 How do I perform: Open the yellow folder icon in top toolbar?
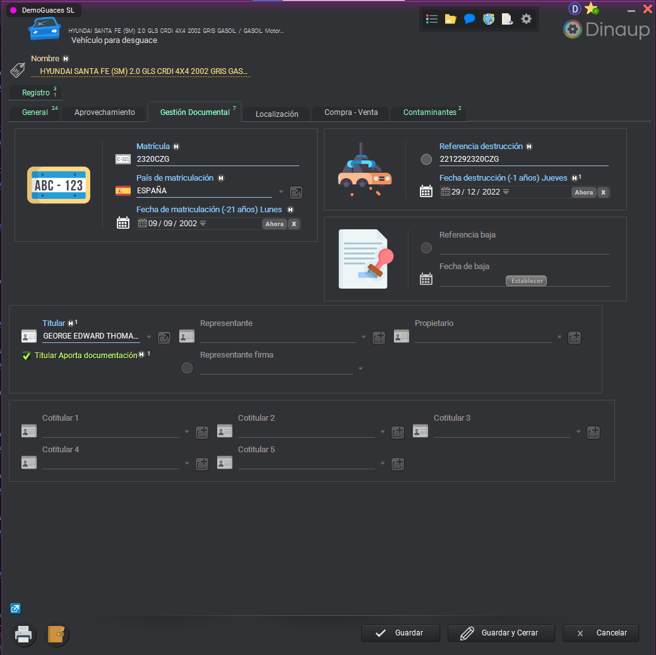point(450,19)
